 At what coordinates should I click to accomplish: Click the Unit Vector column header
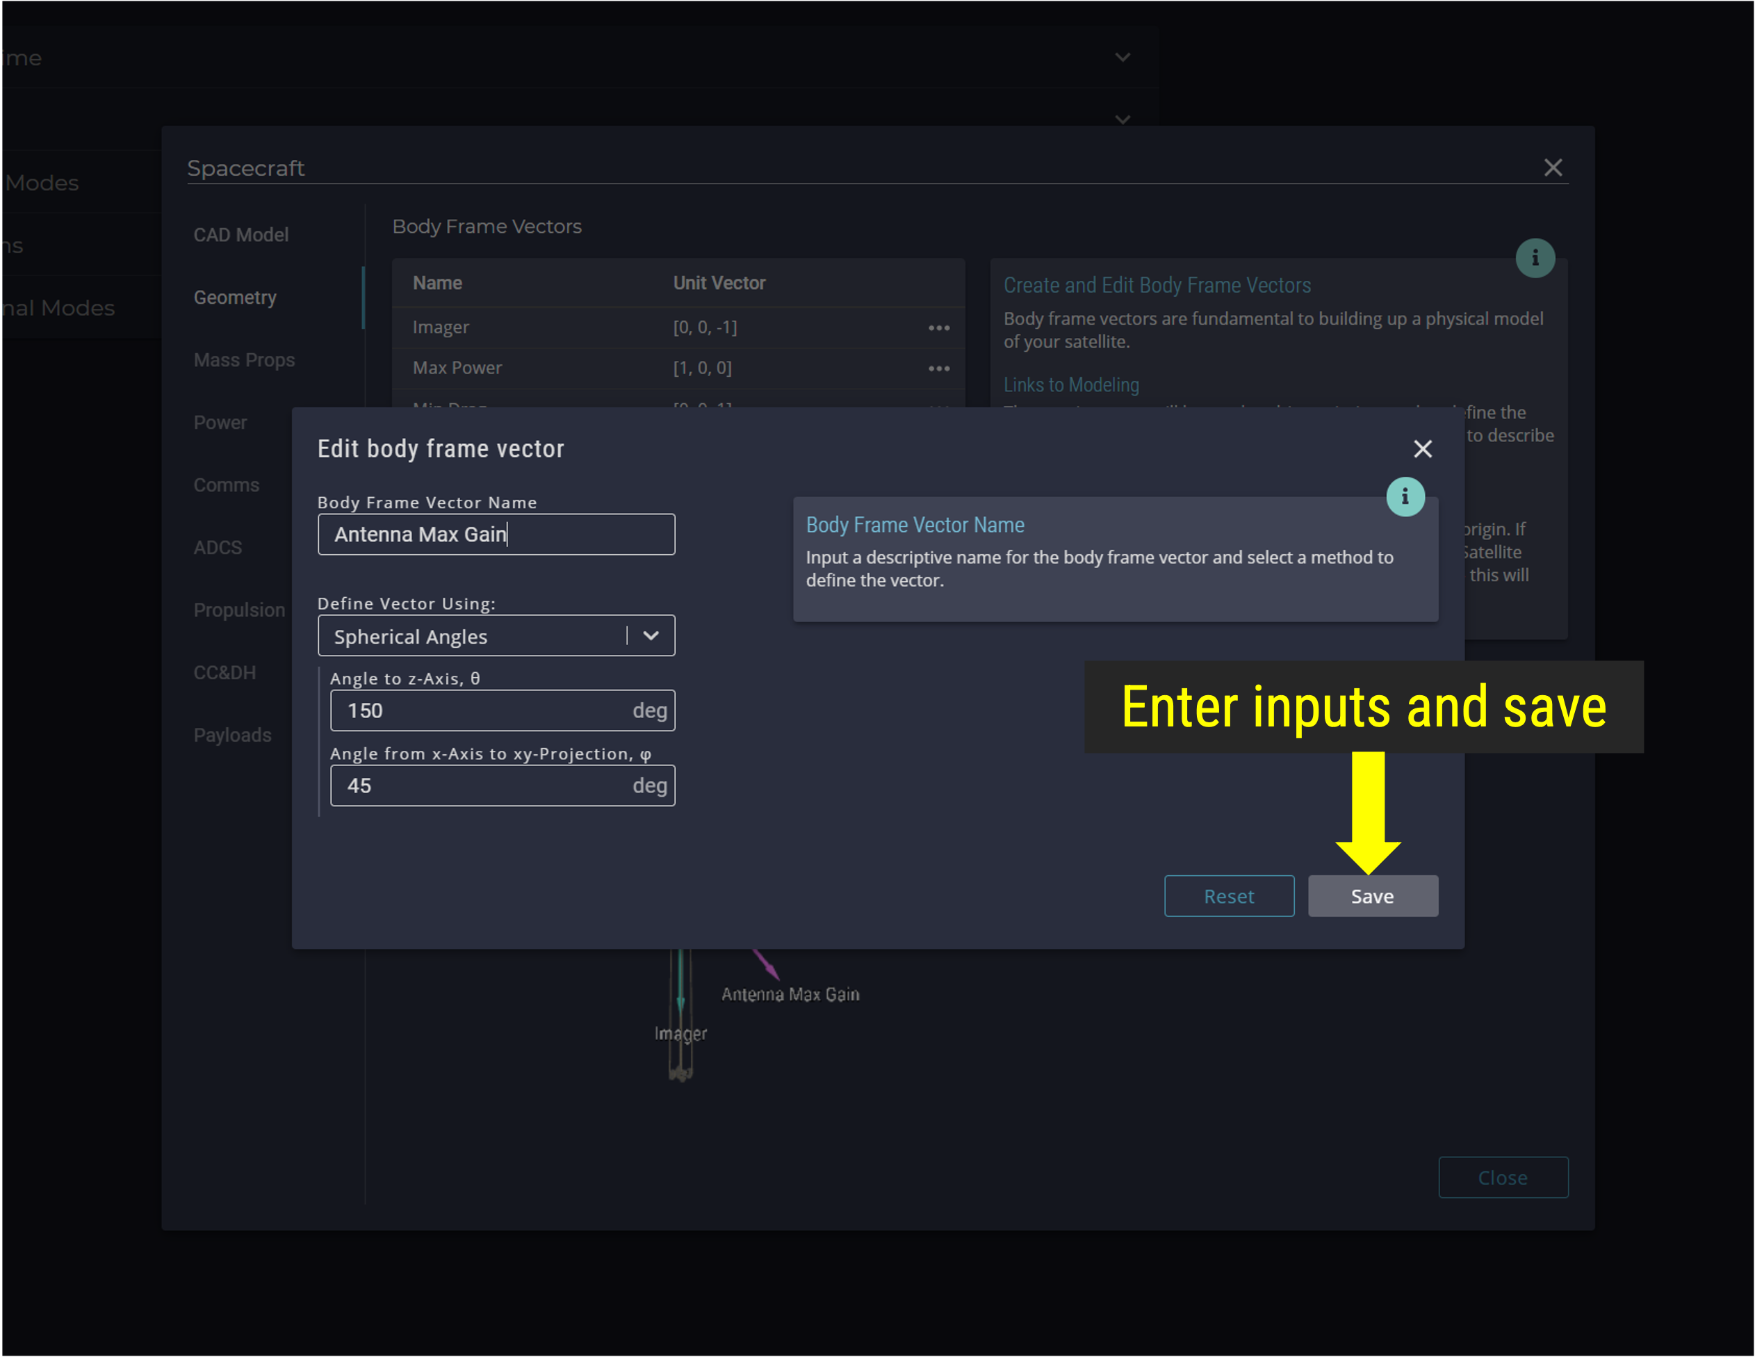(719, 283)
